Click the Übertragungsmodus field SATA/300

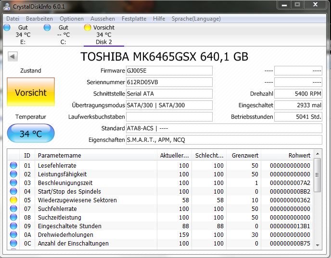click(169, 105)
